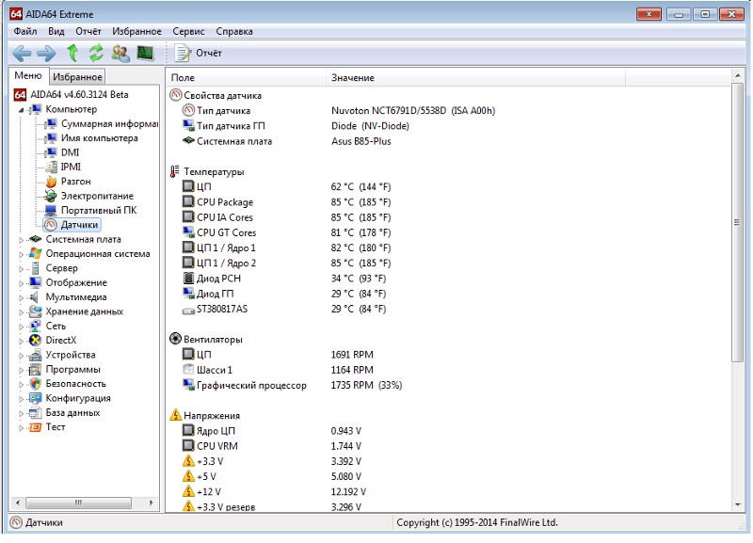
Task: Expand the DirectX tree node
Action: 21,341
